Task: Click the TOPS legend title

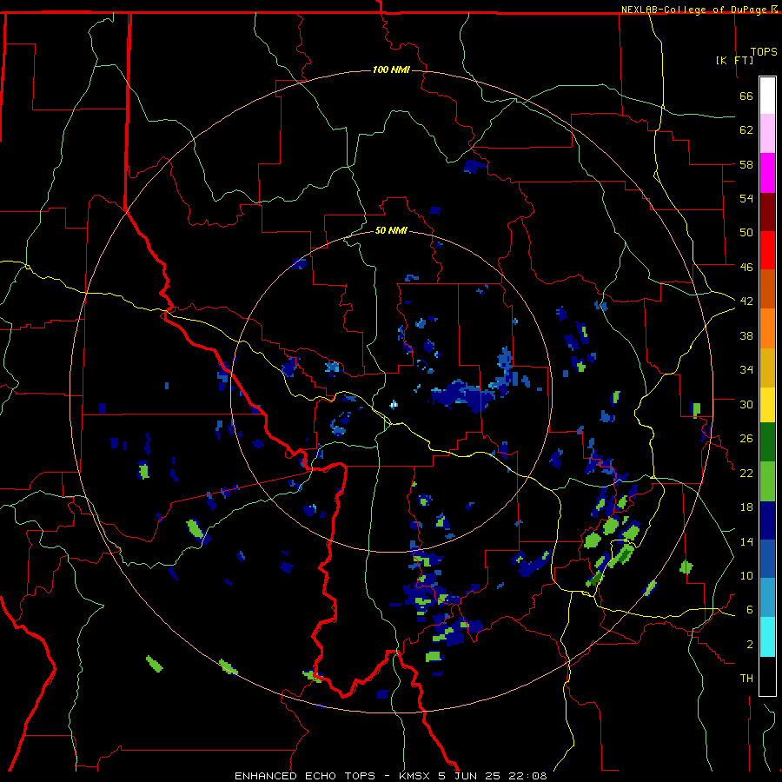Action: coord(764,52)
